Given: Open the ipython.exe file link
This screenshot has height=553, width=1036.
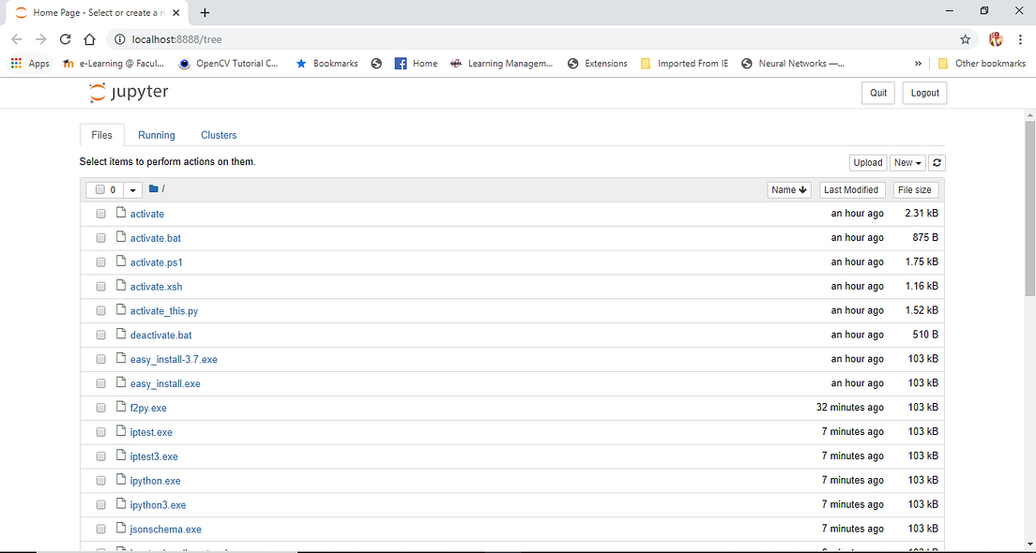Looking at the screenshot, I should click(154, 480).
